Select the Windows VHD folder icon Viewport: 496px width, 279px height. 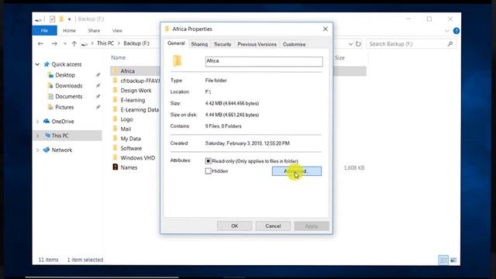pos(115,157)
